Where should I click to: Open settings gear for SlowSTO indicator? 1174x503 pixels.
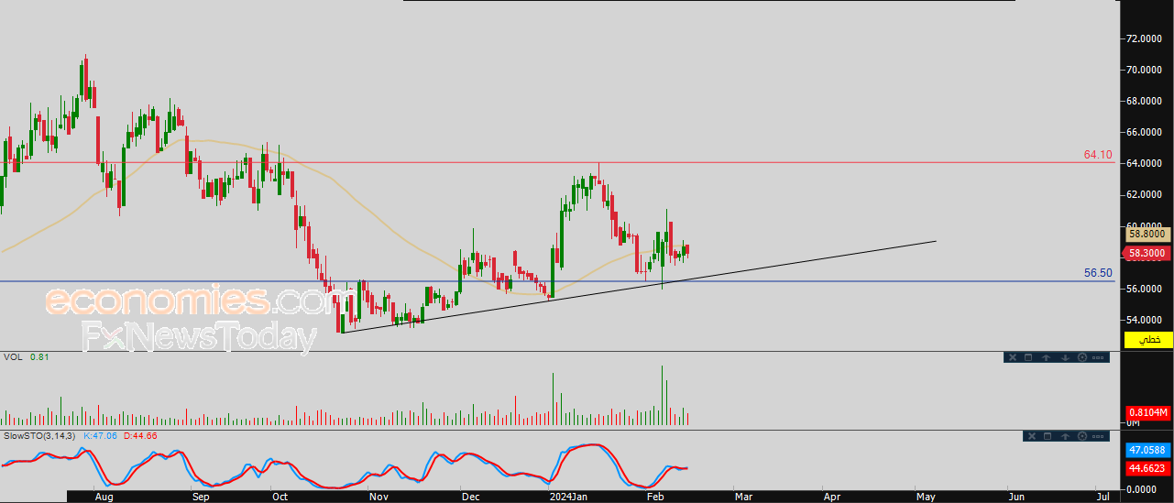[x=1082, y=436]
